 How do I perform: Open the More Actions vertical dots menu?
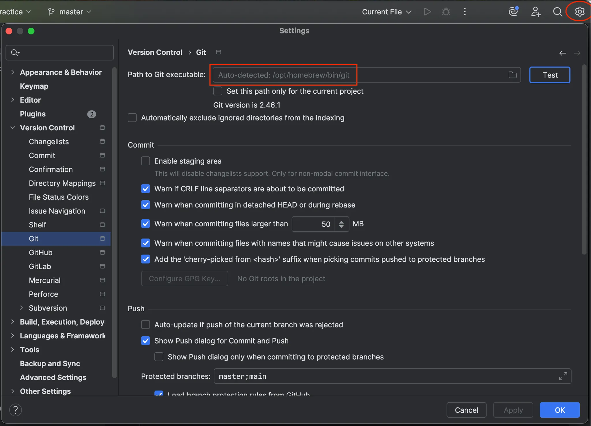[465, 12]
